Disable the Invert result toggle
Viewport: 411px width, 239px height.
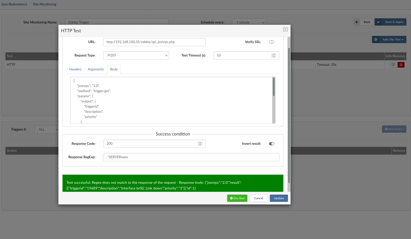click(x=271, y=144)
